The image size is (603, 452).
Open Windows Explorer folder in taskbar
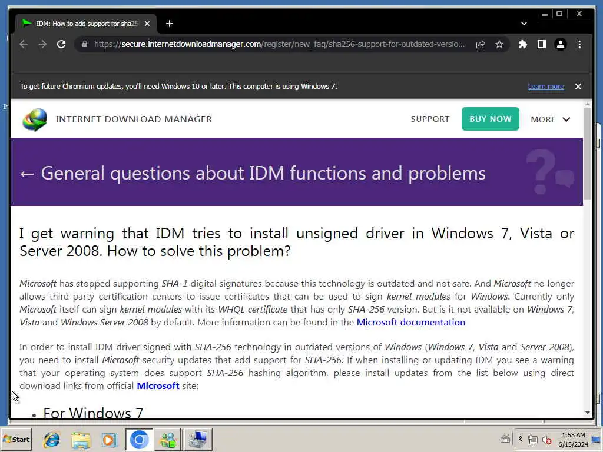(80, 439)
